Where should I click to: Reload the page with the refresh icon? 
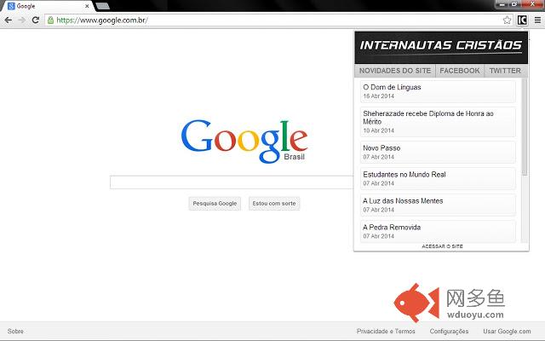(36, 20)
